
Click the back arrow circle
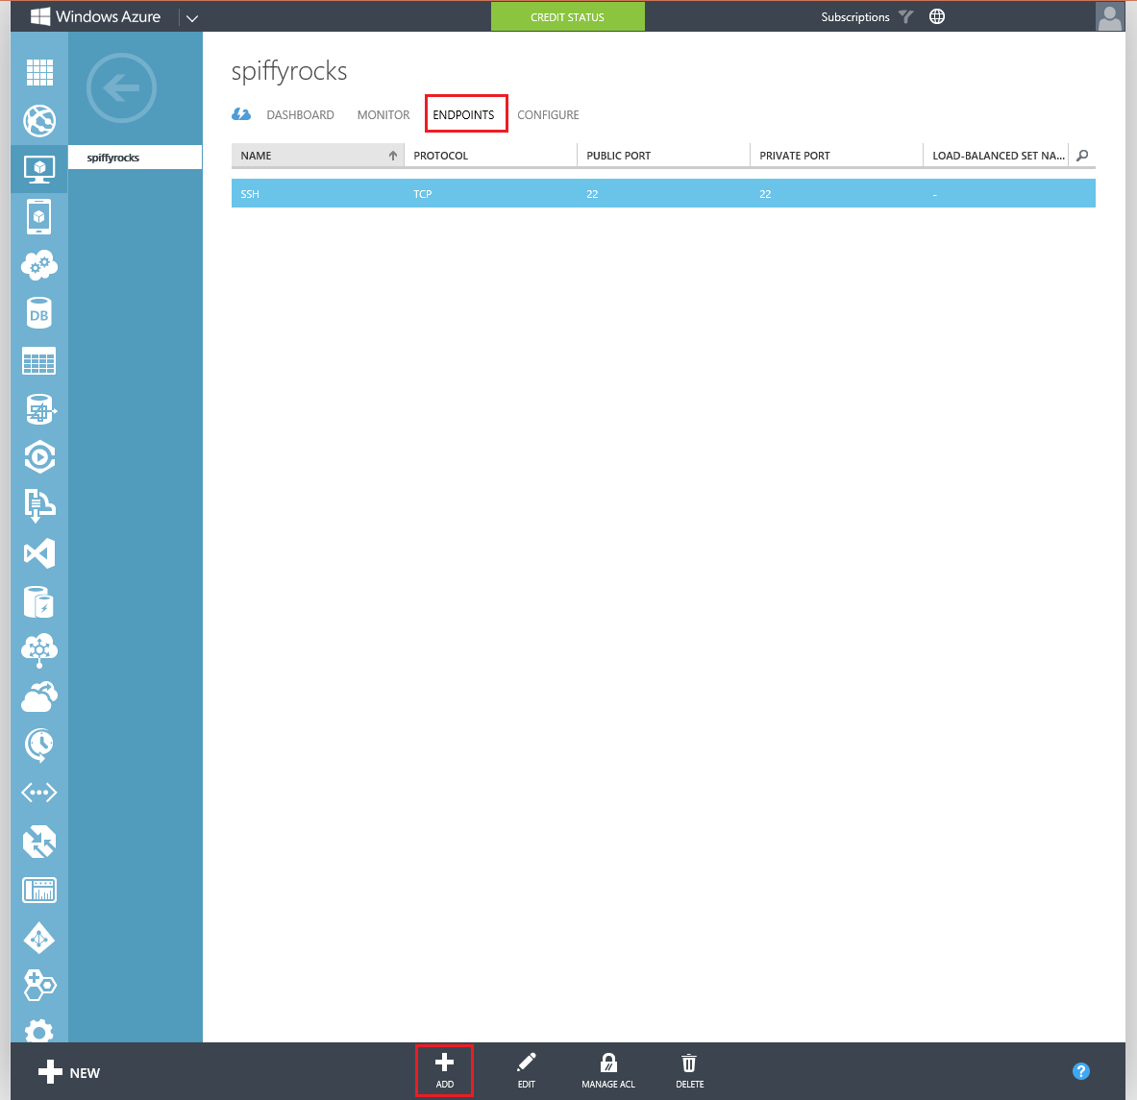click(x=121, y=88)
